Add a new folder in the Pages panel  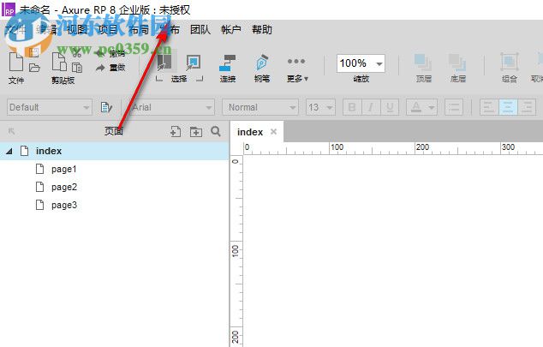tap(196, 132)
